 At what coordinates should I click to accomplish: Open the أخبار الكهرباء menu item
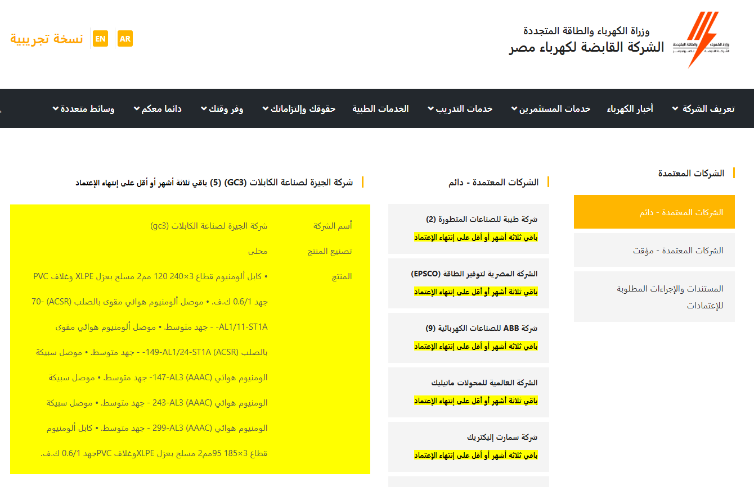[630, 108]
